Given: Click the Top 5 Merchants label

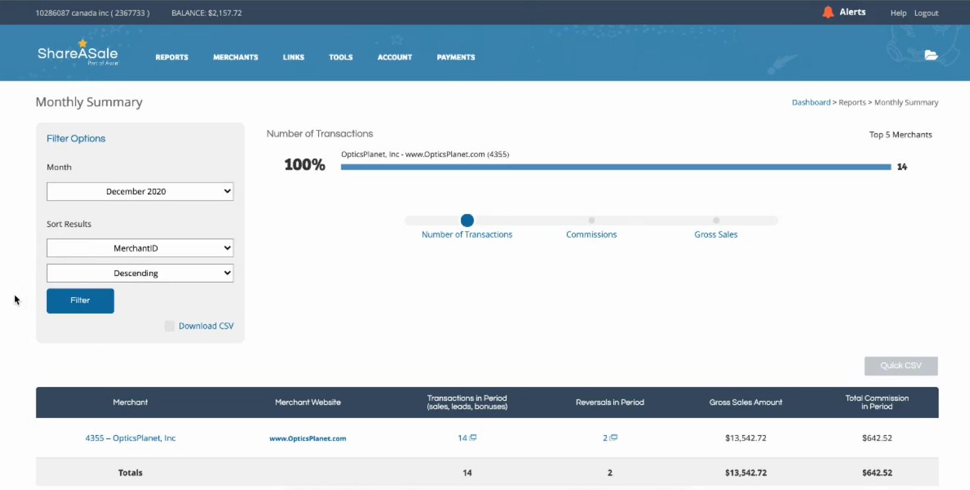Looking at the screenshot, I should coord(901,135).
